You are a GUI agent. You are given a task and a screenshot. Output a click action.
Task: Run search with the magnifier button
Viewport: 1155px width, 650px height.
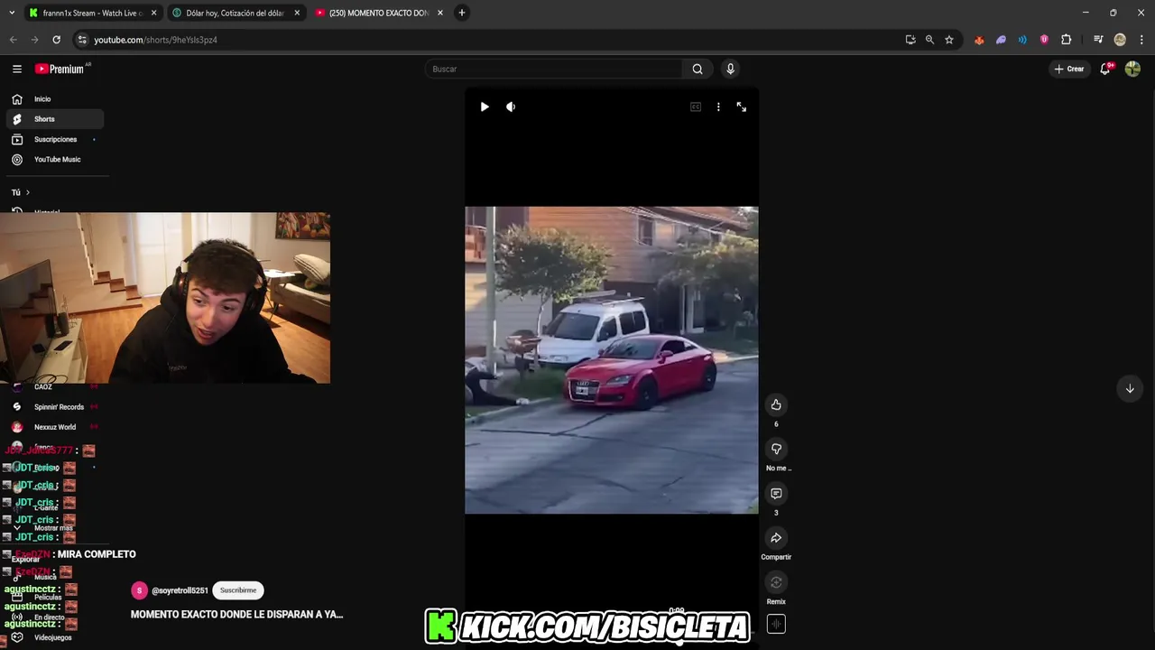(698, 69)
